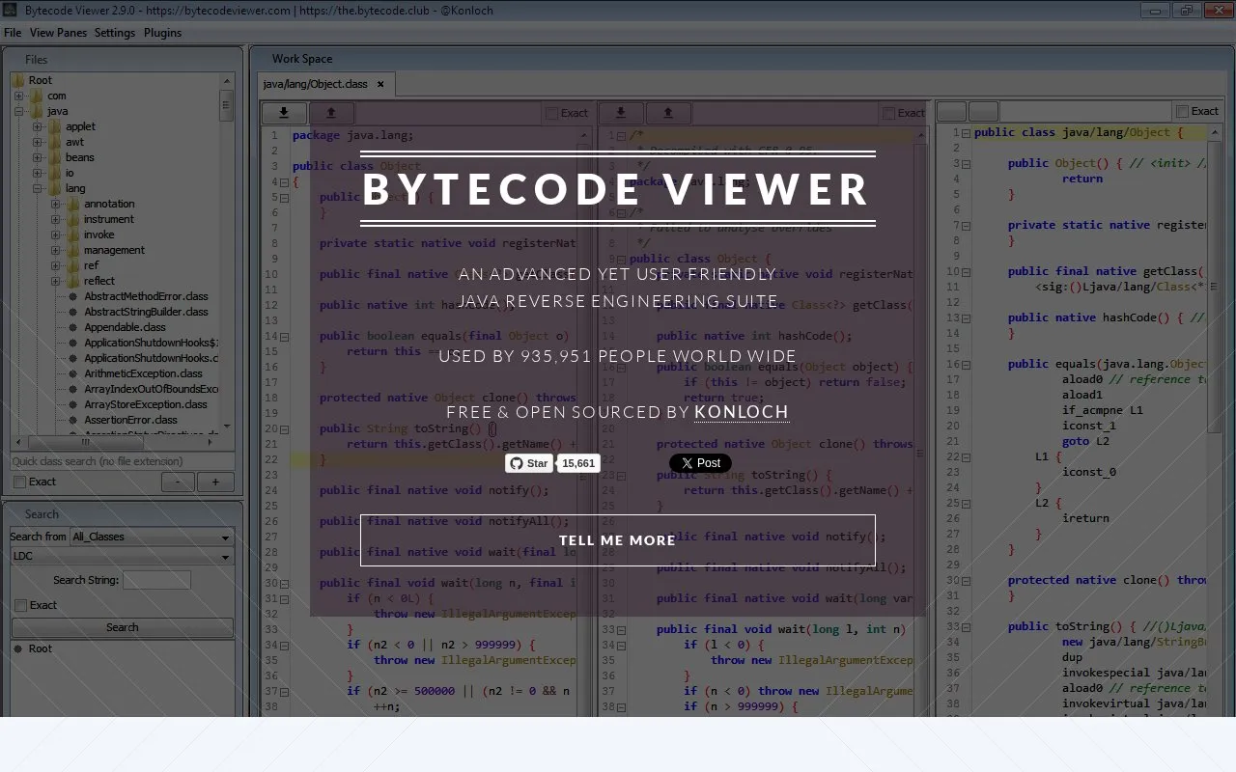The image size is (1236, 772).
Task: Click the AbstractMethodError.class file icon
Action: click(x=73, y=296)
